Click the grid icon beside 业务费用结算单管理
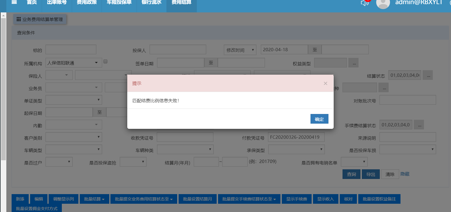This screenshot has height=212, width=451. point(19,19)
